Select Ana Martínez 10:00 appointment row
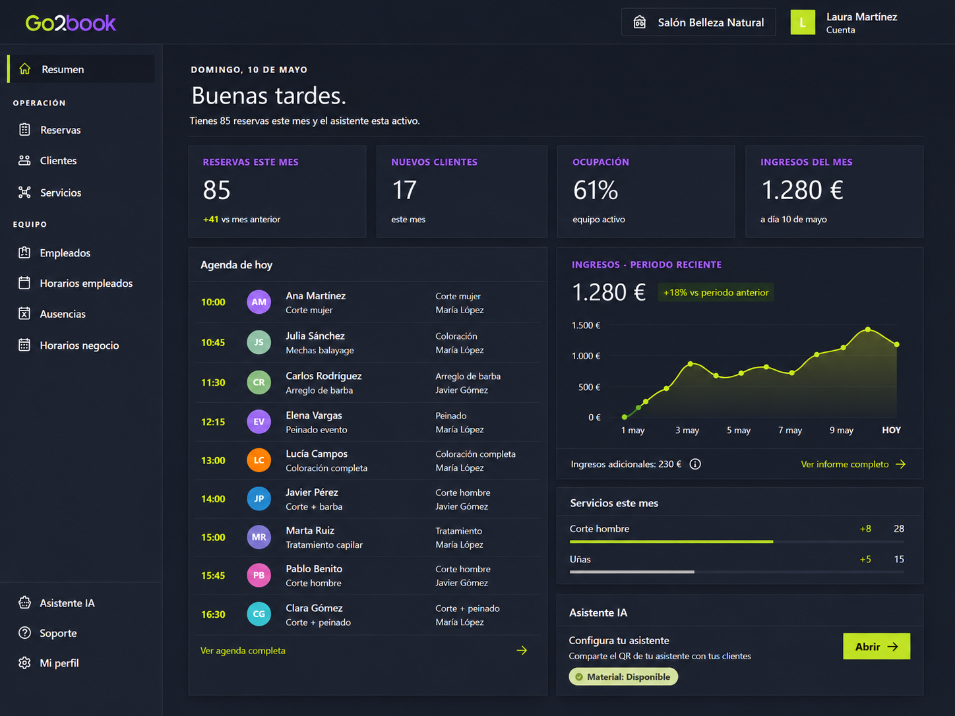Screen dimensions: 955x716 (367, 303)
